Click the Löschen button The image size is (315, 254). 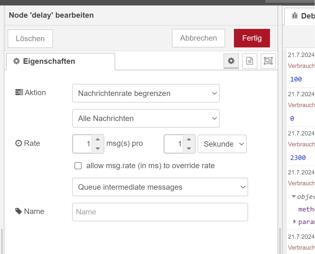pyautogui.click(x=30, y=39)
